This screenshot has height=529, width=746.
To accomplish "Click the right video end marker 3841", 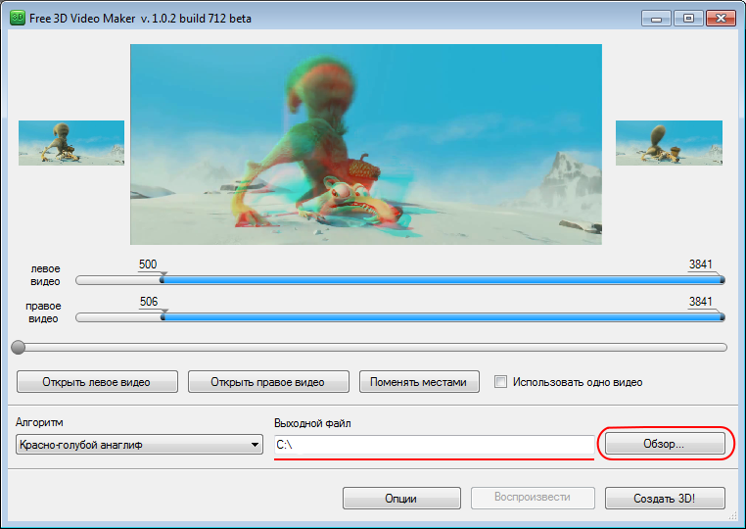I will [722, 315].
